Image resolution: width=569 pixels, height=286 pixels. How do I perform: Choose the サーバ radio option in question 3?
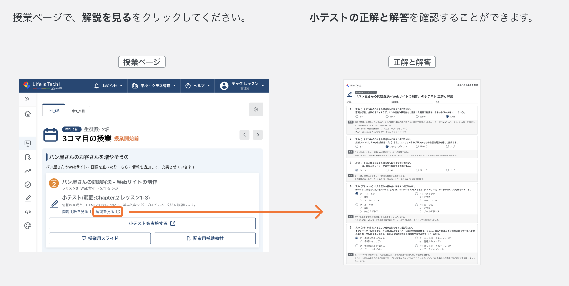(417, 170)
